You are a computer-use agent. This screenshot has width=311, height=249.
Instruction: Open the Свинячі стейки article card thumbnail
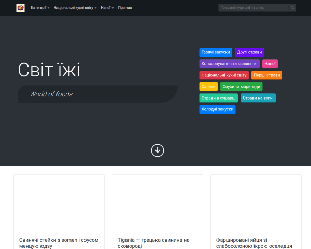tap(59, 203)
